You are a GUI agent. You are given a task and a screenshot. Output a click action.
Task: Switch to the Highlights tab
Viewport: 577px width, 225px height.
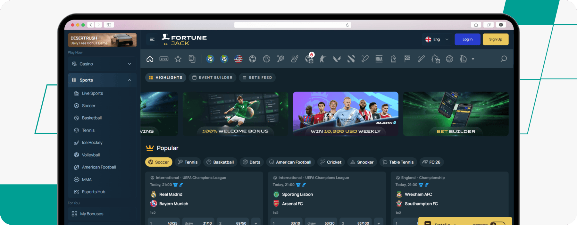165,78
